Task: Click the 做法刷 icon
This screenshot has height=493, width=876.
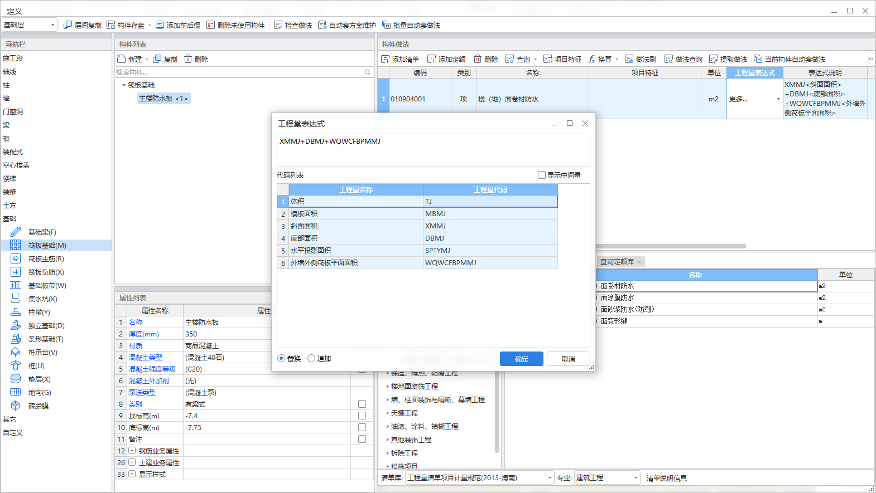Action: 629,59
